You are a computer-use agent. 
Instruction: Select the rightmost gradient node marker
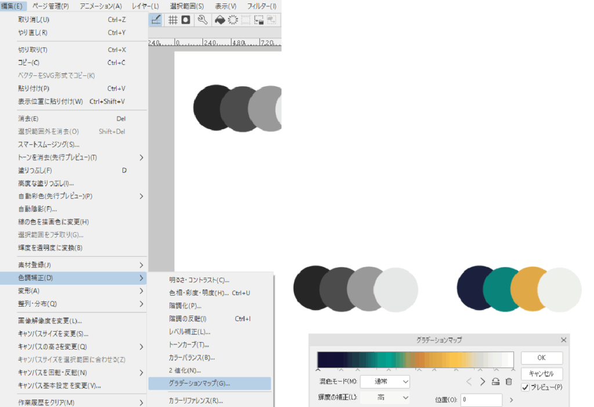(x=513, y=369)
